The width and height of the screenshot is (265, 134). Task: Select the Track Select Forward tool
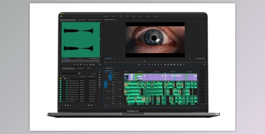(100, 72)
